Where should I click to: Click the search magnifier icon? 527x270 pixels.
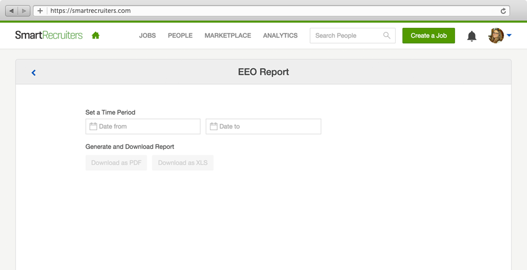tap(387, 35)
